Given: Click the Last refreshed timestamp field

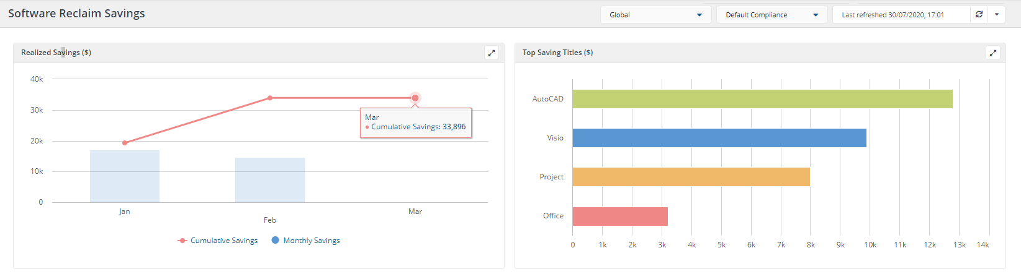Looking at the screenshot, I should [x=901, y=15].
